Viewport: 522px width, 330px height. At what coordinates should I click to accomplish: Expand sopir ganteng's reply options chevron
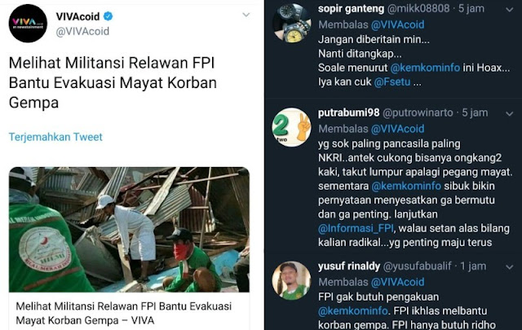(x=509, y=10)
